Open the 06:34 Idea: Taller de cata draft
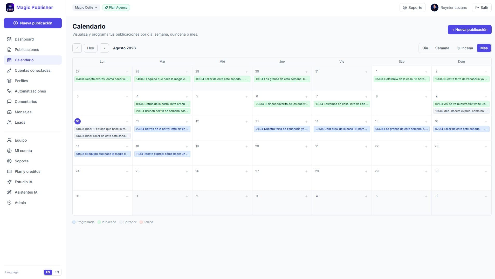This screenshot has width=495, height=279. [102, 136]
